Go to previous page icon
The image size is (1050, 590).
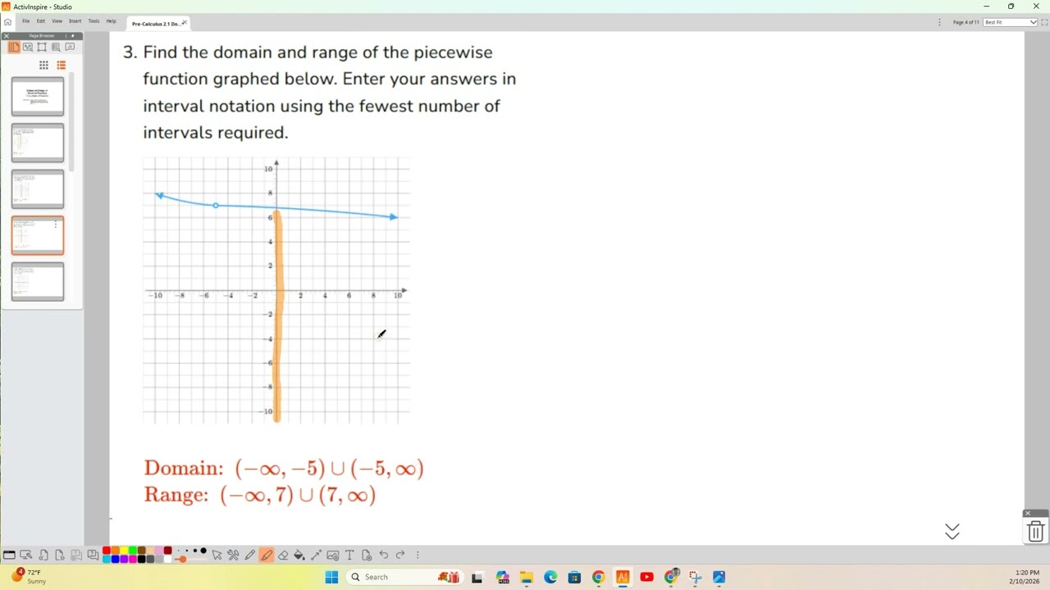43,555
